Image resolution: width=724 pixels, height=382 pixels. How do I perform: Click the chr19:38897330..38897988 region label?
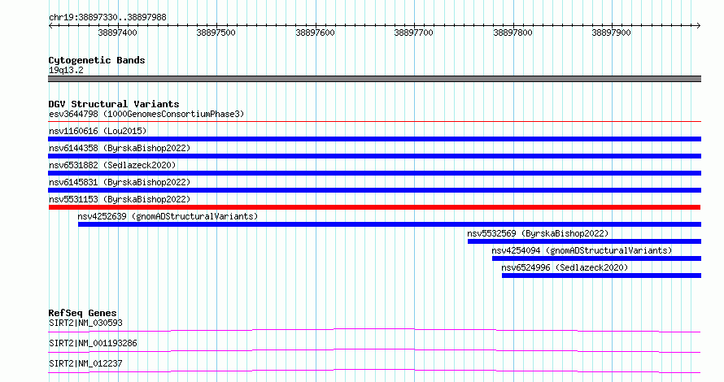point(107,18)
